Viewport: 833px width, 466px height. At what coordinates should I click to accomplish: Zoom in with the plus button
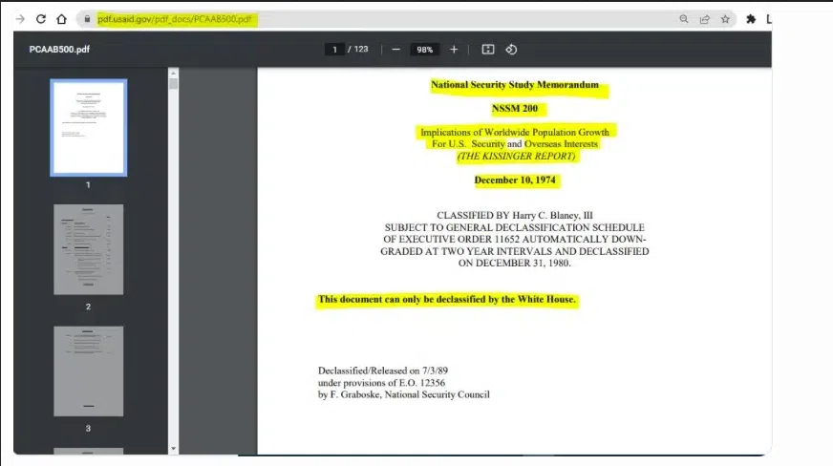coord(454,50)
